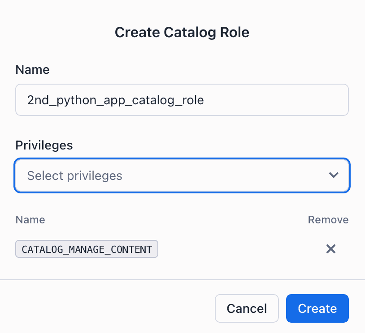This screenshot has width=365, height=333.
Task: Cancel creating the catalog role
Action: pos(247,308)
